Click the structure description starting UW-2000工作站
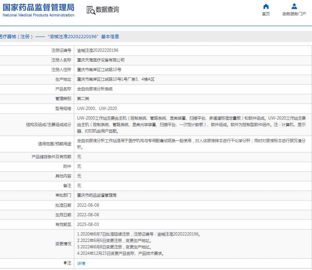 coord(192,125)
